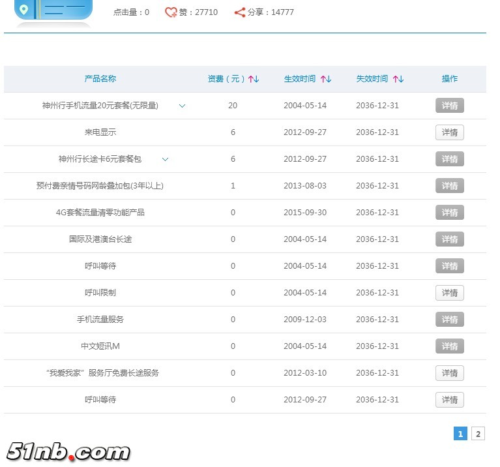Select product name 中文短讯M
Image resolution: width=500 pixels, height=467 pixels.
[x=100, y=346]
